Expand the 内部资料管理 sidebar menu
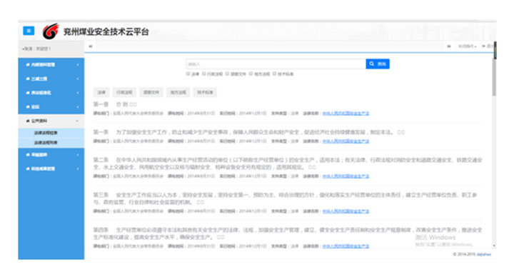 click(x=51, y=65)
